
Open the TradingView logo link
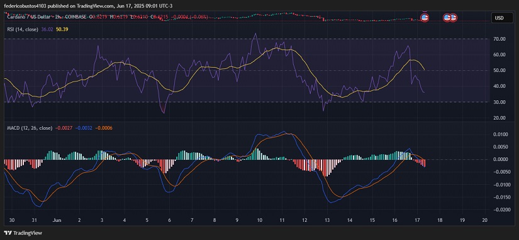(23, 232)
